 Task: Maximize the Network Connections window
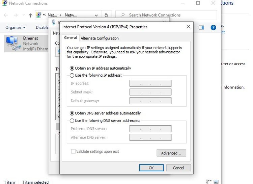click(x=198, y=3)
